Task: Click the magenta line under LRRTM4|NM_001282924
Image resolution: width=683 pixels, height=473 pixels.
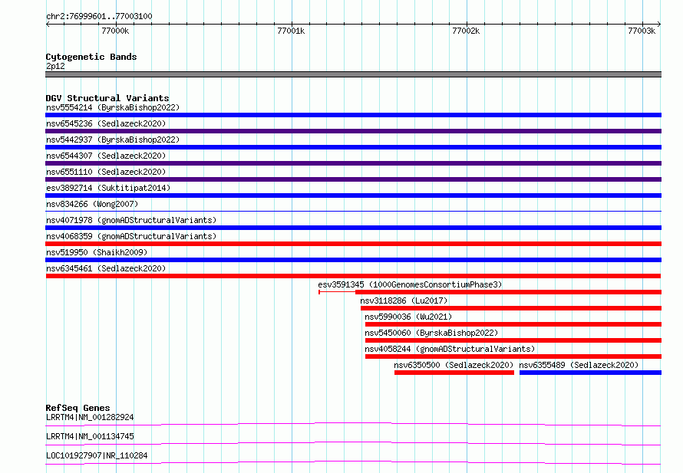Action: [x=353, y=424]
